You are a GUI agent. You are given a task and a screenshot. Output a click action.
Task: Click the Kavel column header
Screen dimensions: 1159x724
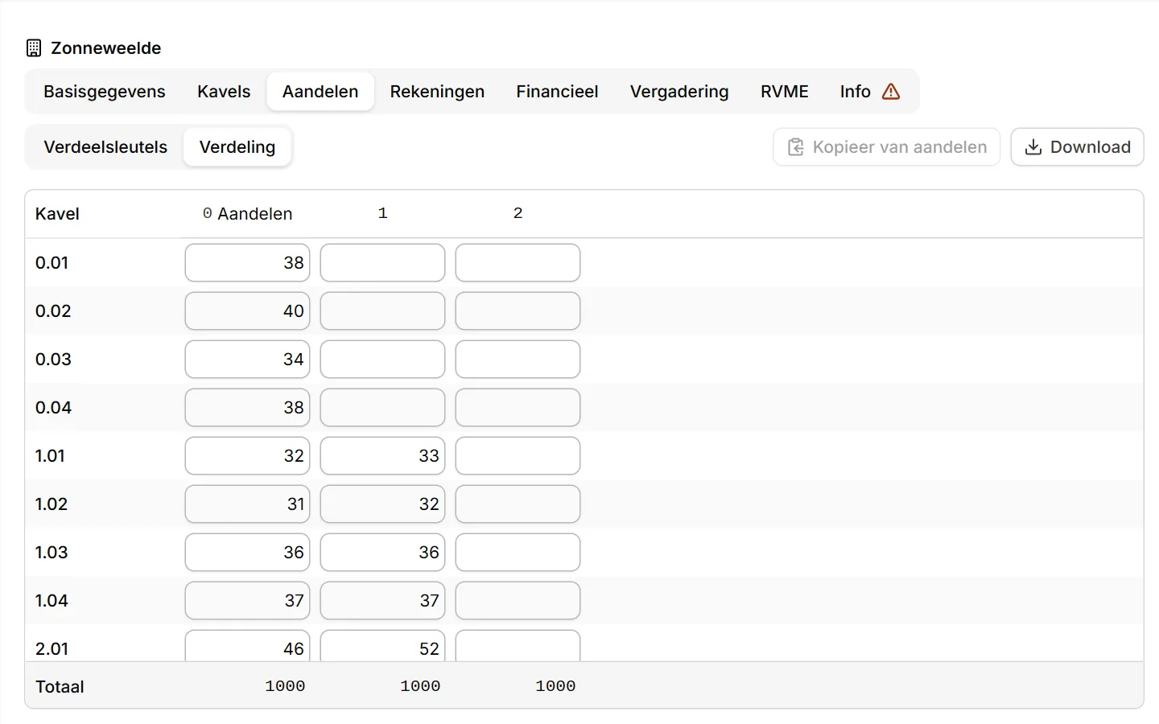pyautogui.click(x=57, y=214)
